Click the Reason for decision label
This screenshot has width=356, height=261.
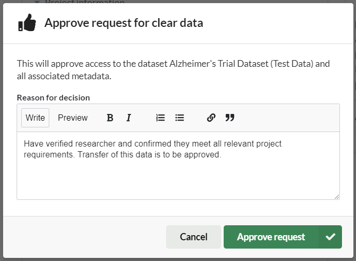click(53, 97)
